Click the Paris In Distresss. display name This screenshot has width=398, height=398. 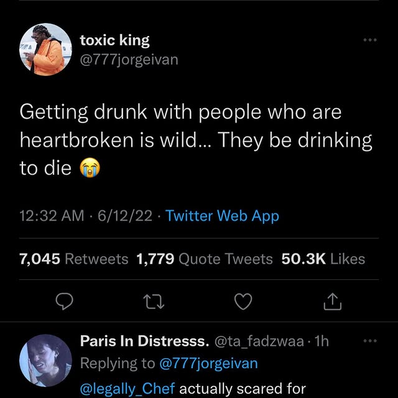coord(144,341)
